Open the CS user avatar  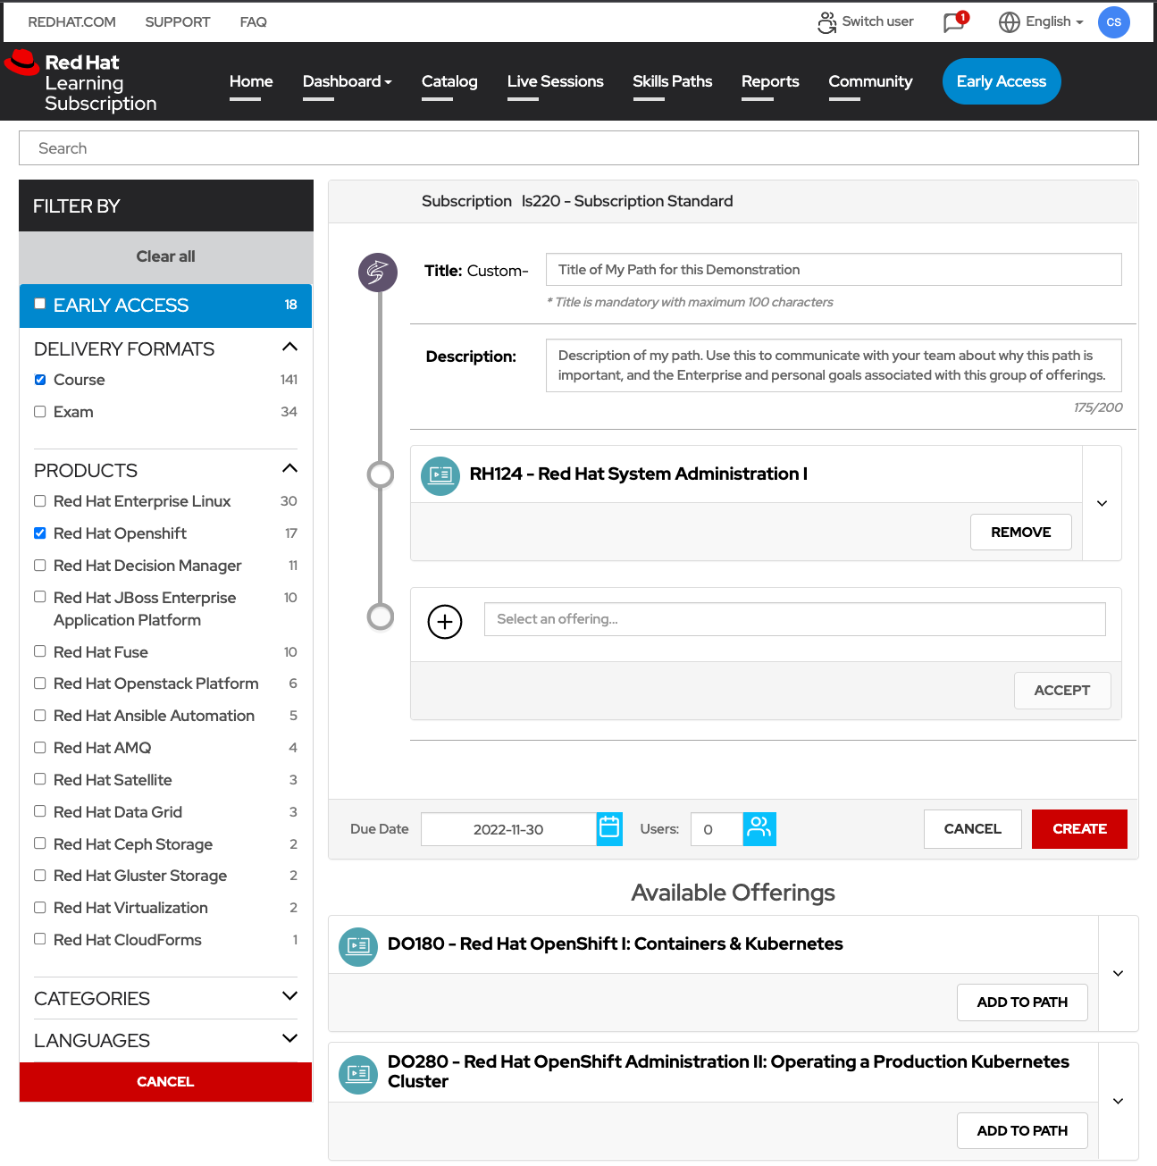(1113, 21)
